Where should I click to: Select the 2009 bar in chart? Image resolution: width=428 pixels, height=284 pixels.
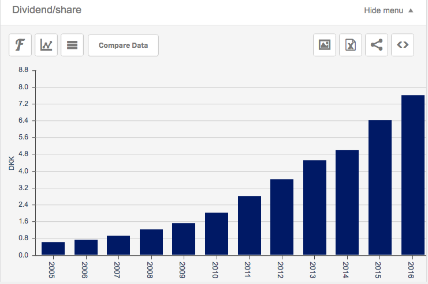pos(184,239)
